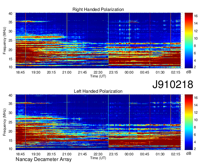Click 15 MHz tick on Right Handed plot
Image resolution: width=201 pixels, height=163 pixels.
click(x=10, y=59)
